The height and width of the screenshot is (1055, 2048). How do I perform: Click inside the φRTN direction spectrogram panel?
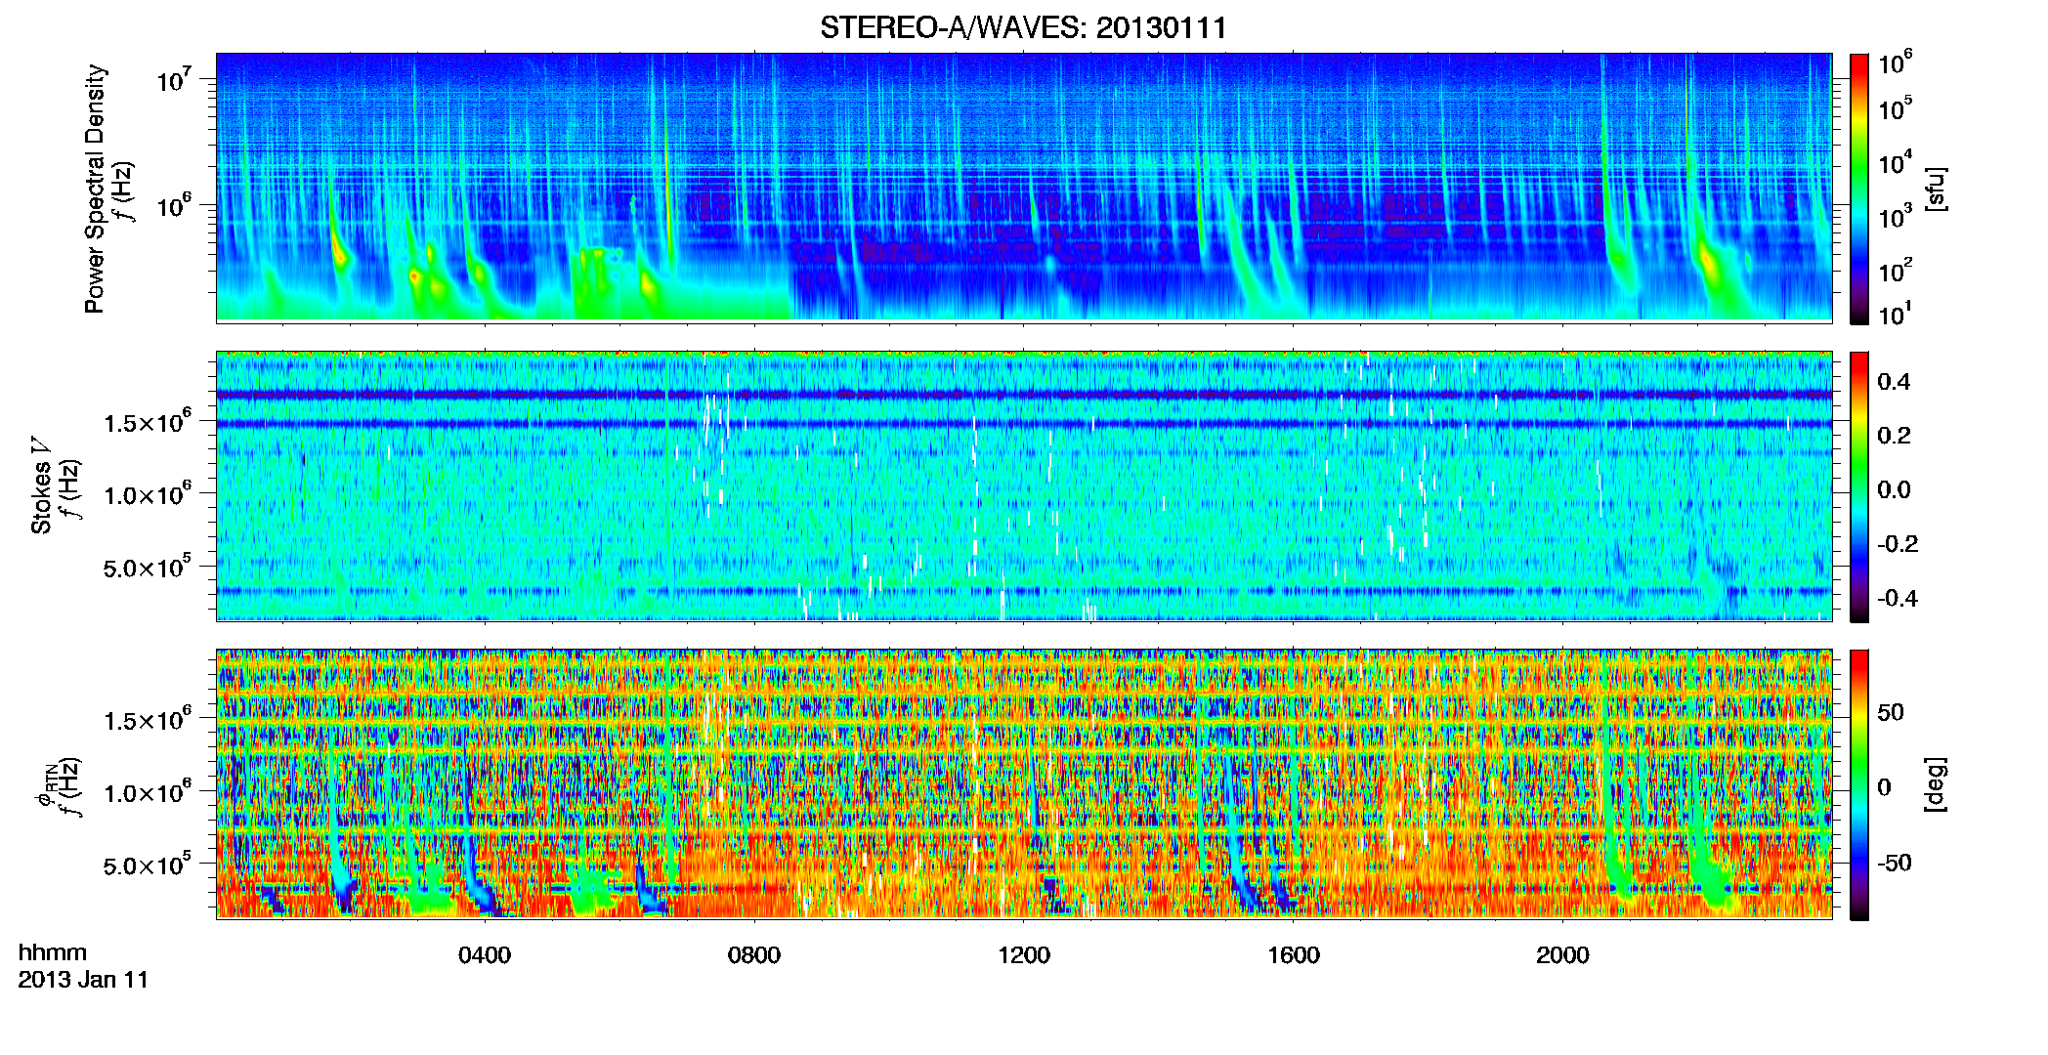coord(1024,783)
